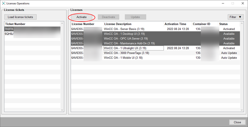This screenshot has width=248, height=127.
Task: Click Load license tickets button
Action: [x=20, y=17]
